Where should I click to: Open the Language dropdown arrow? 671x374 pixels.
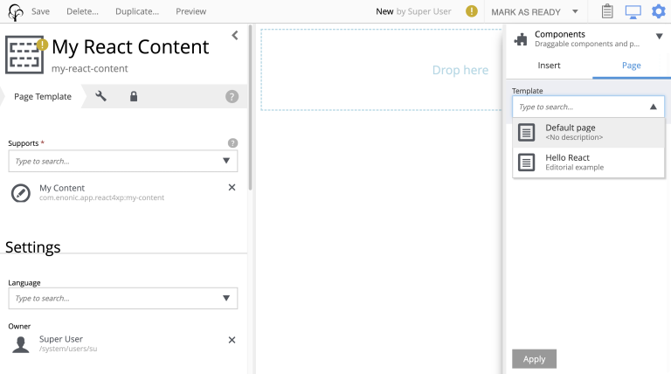click(226, 298)
